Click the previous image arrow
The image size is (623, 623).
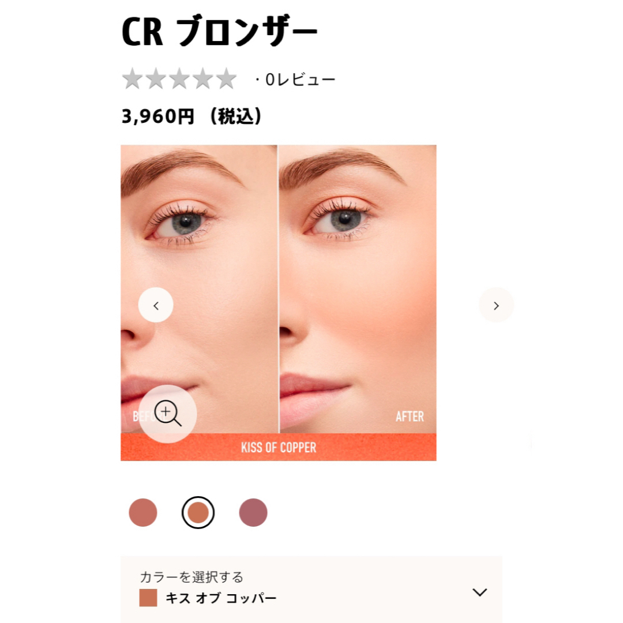[156, 305]
